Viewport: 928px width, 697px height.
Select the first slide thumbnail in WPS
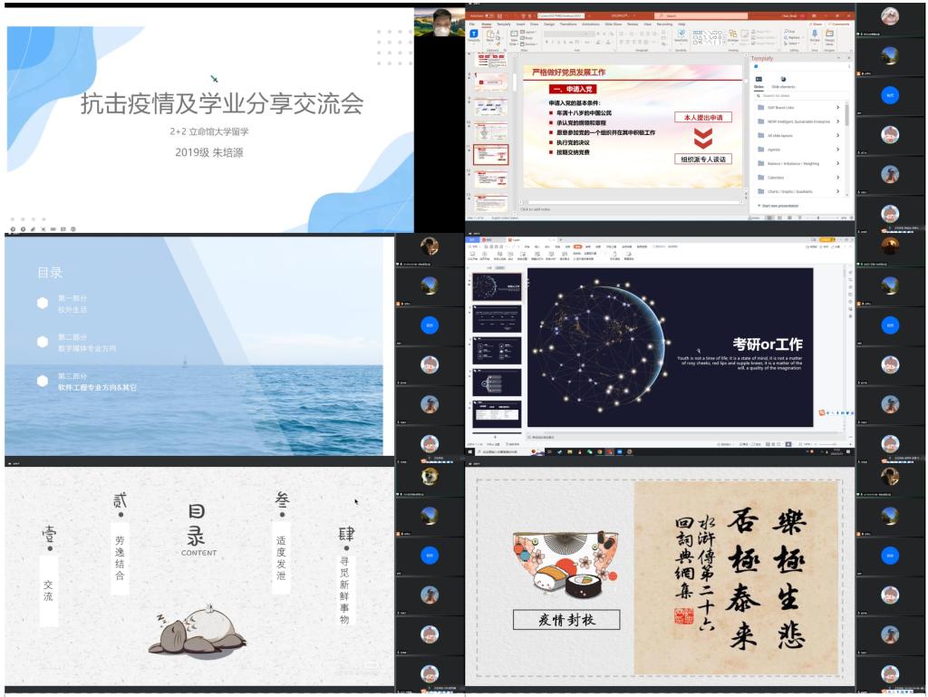click(x=497, y=286)
